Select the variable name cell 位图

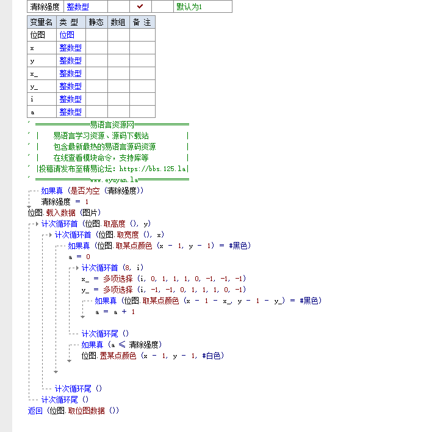pyautogui.click(x=41, y=35)
